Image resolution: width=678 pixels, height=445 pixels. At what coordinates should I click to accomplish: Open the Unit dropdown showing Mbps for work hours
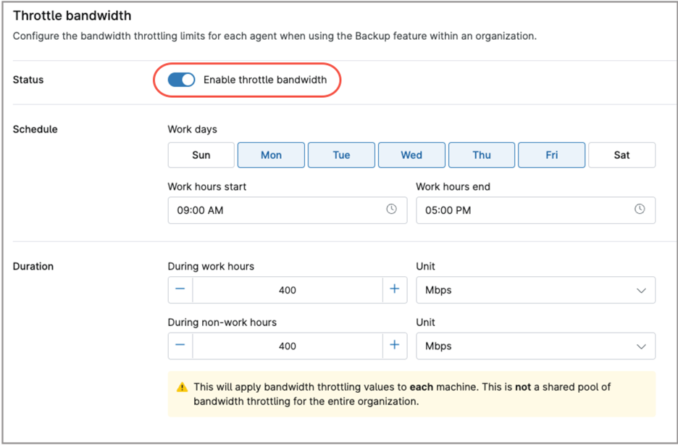(536, 290)
